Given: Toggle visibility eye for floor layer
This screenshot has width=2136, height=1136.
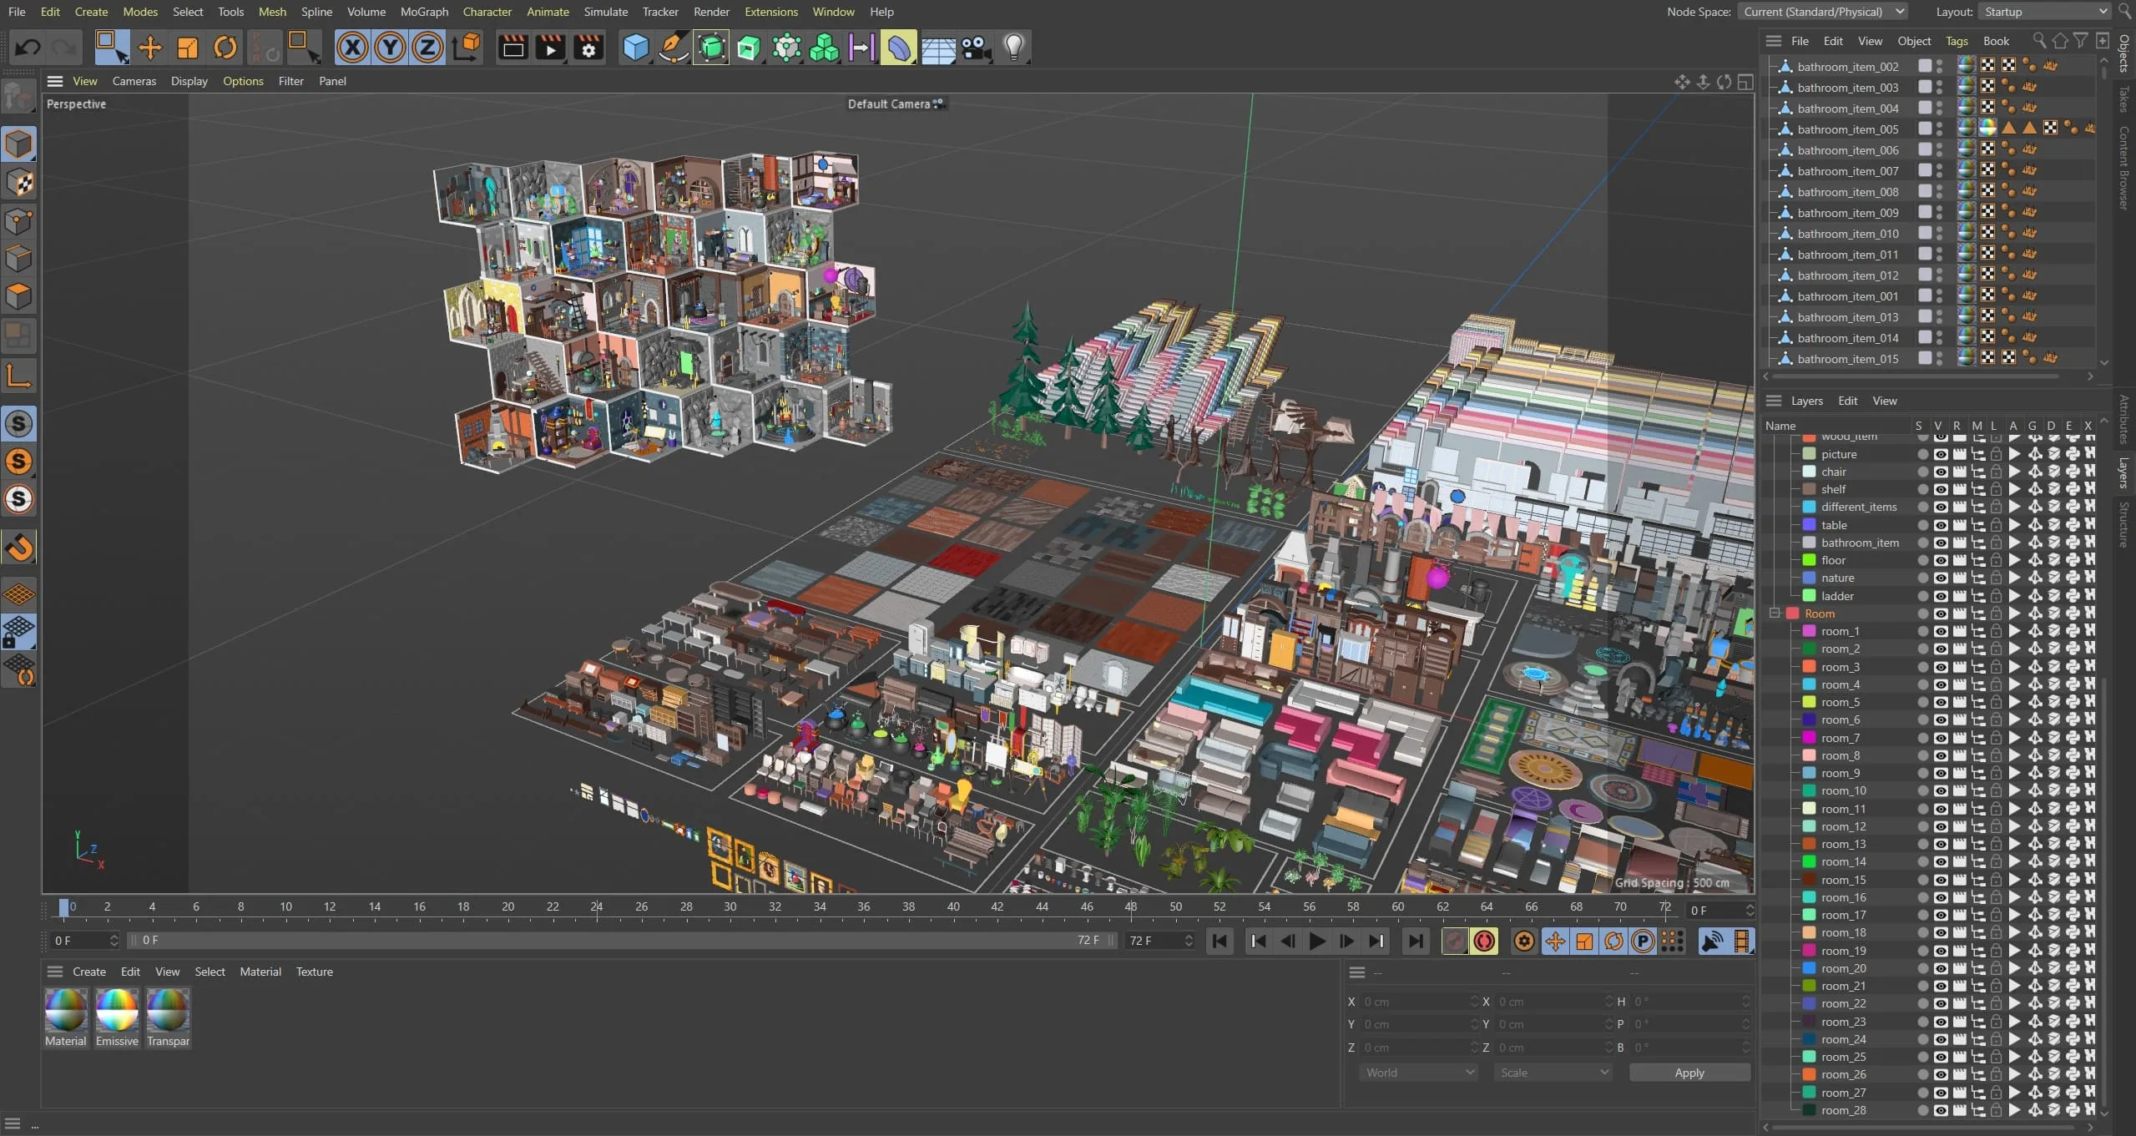Looking at the screenshot, I should [1941, 561].
